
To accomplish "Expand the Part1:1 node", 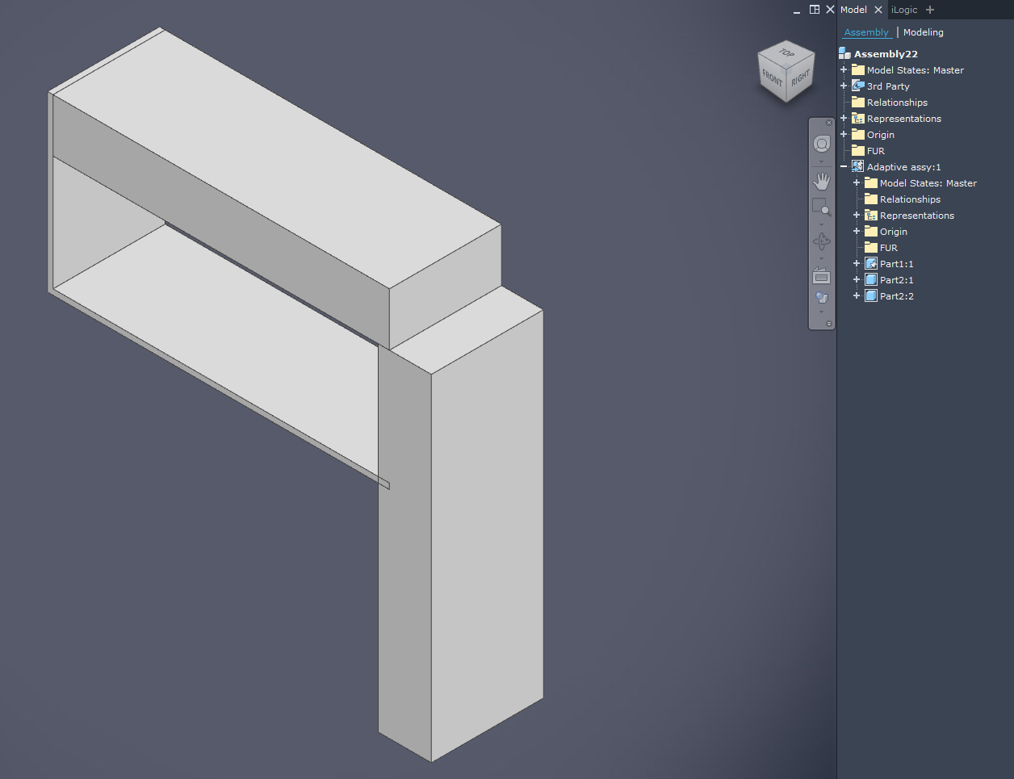I will (857, 263).
